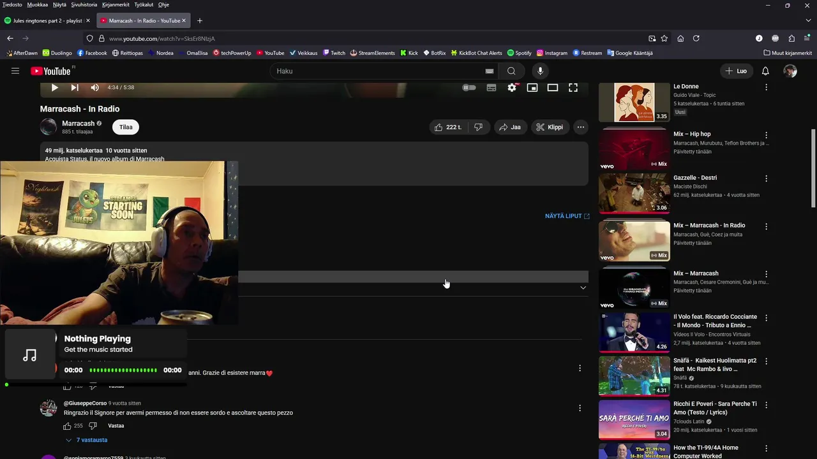This screenshot has width=817, height=459.
Task: Subscribe using Tilaa button
Action: pos(126,127)
